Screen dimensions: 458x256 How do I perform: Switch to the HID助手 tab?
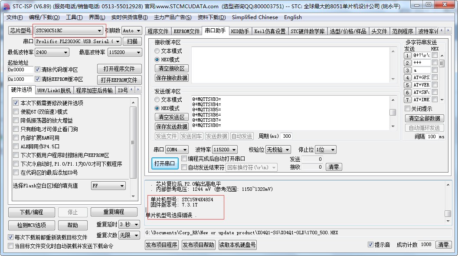pyautogui.click(x=240, y=31)
